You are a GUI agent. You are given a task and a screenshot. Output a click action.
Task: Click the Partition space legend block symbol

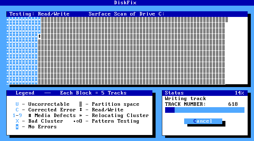click(81, 104)
